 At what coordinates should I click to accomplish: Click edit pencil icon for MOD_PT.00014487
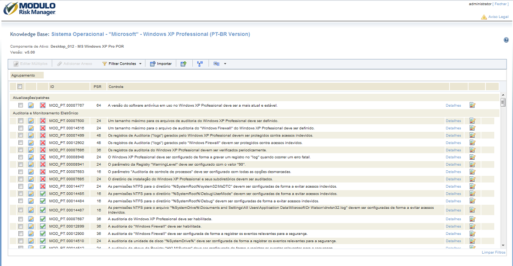(31, 210)
